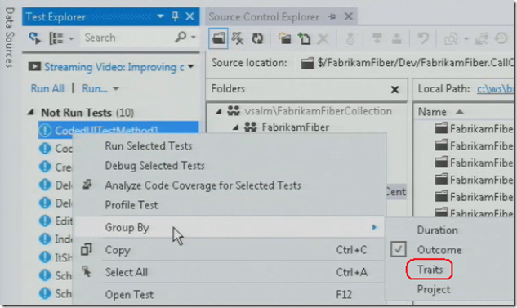This screenshot has height=308, width=517.
Task: Click the New Folder icon in toolbar
Action: (x=284, y=38)
